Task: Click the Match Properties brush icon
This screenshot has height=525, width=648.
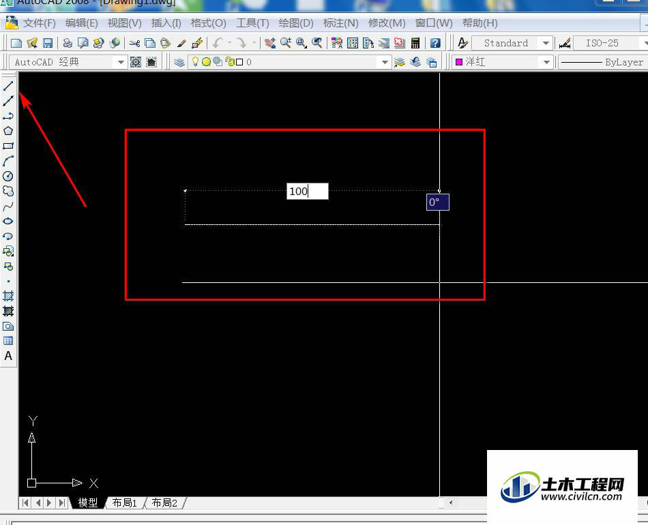Action: click(181, 43)
